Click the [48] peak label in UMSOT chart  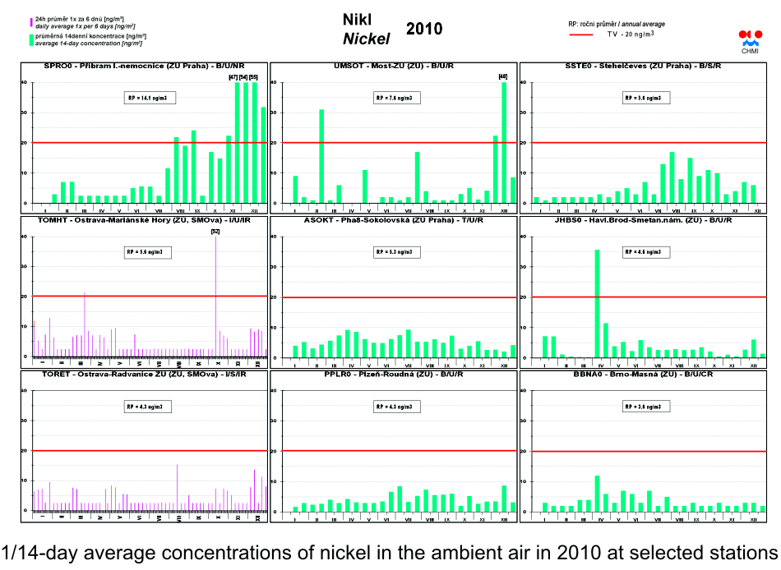tap(503, 77)
